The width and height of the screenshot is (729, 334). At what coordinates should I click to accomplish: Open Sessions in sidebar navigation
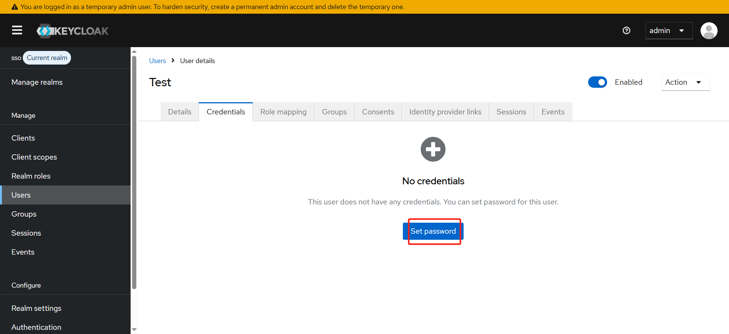click(65, 233)
